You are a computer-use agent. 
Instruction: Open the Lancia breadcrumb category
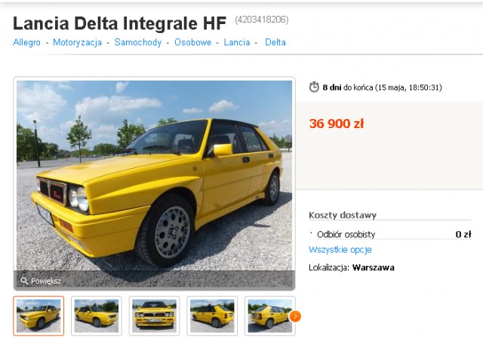[237, 42]
